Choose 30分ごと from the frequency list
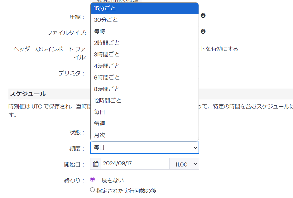This screenshot has height=198, width=293. [144, 20]
